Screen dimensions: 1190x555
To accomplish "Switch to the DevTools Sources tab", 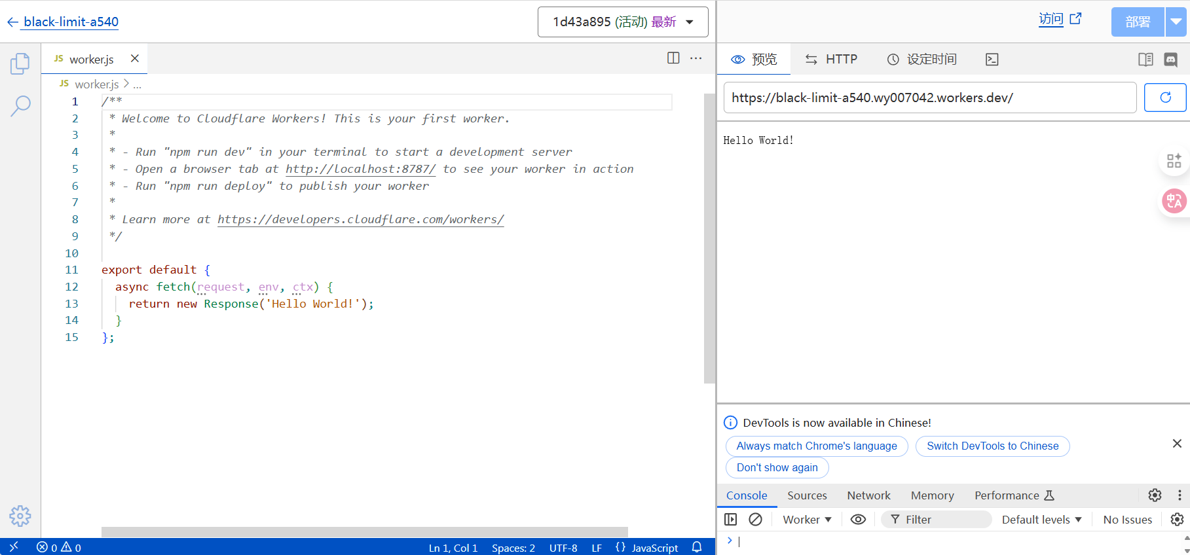I will tap(807, 495).
